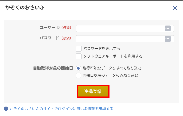Click the パスワード (必須) field label
Screen dimensions: 183x116
[56, 38]
